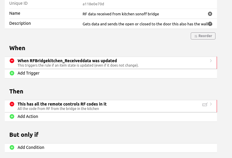The height and width of the screenshot is (158, 232).
Task: Focus the Name input field
Action: point(144,14)
